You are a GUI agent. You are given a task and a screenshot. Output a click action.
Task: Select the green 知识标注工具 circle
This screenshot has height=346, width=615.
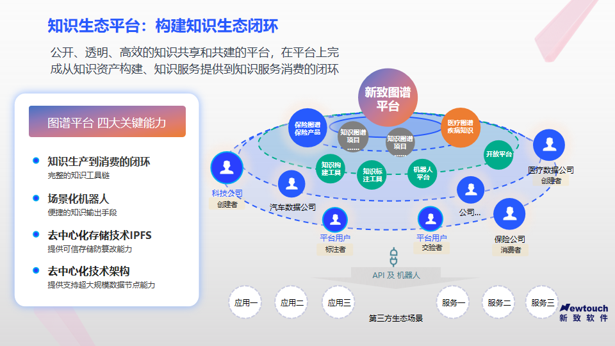[372, 174]
